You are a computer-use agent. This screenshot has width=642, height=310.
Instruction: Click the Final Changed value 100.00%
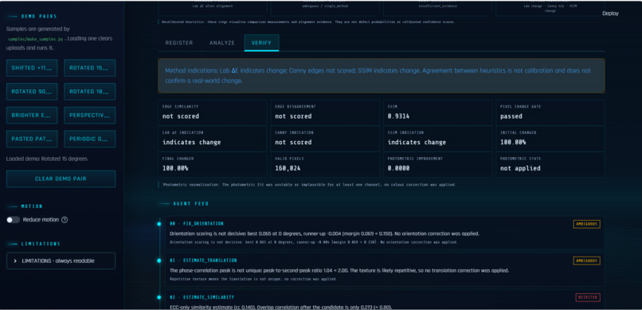click(x=175, y=168)
